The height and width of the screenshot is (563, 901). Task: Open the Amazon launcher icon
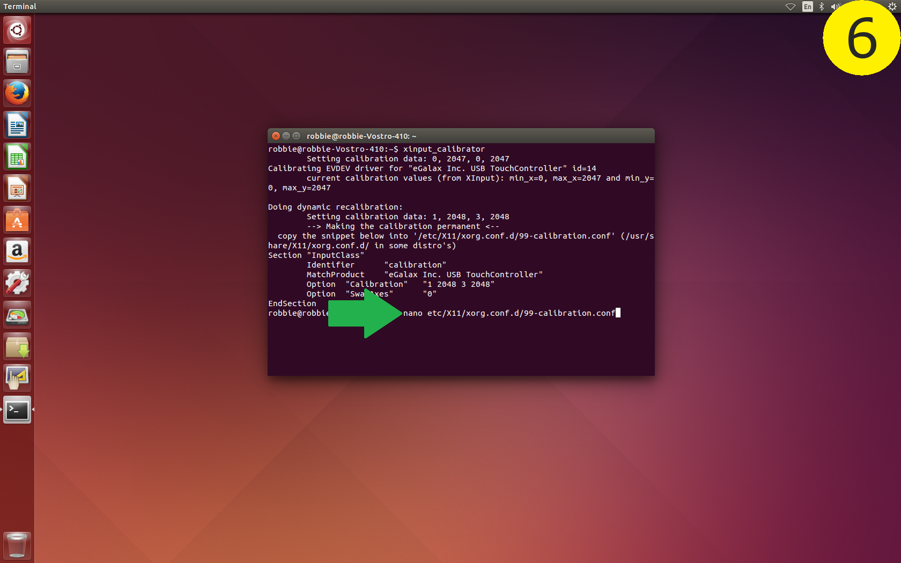click(x=17, y=251)
